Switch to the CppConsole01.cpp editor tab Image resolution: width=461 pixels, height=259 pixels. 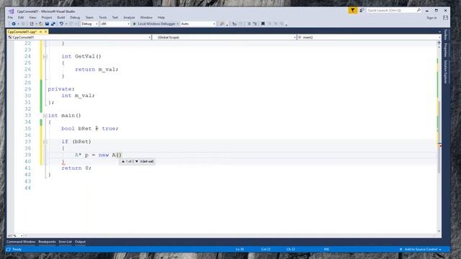pyautogui.click(x=22, y=32)
